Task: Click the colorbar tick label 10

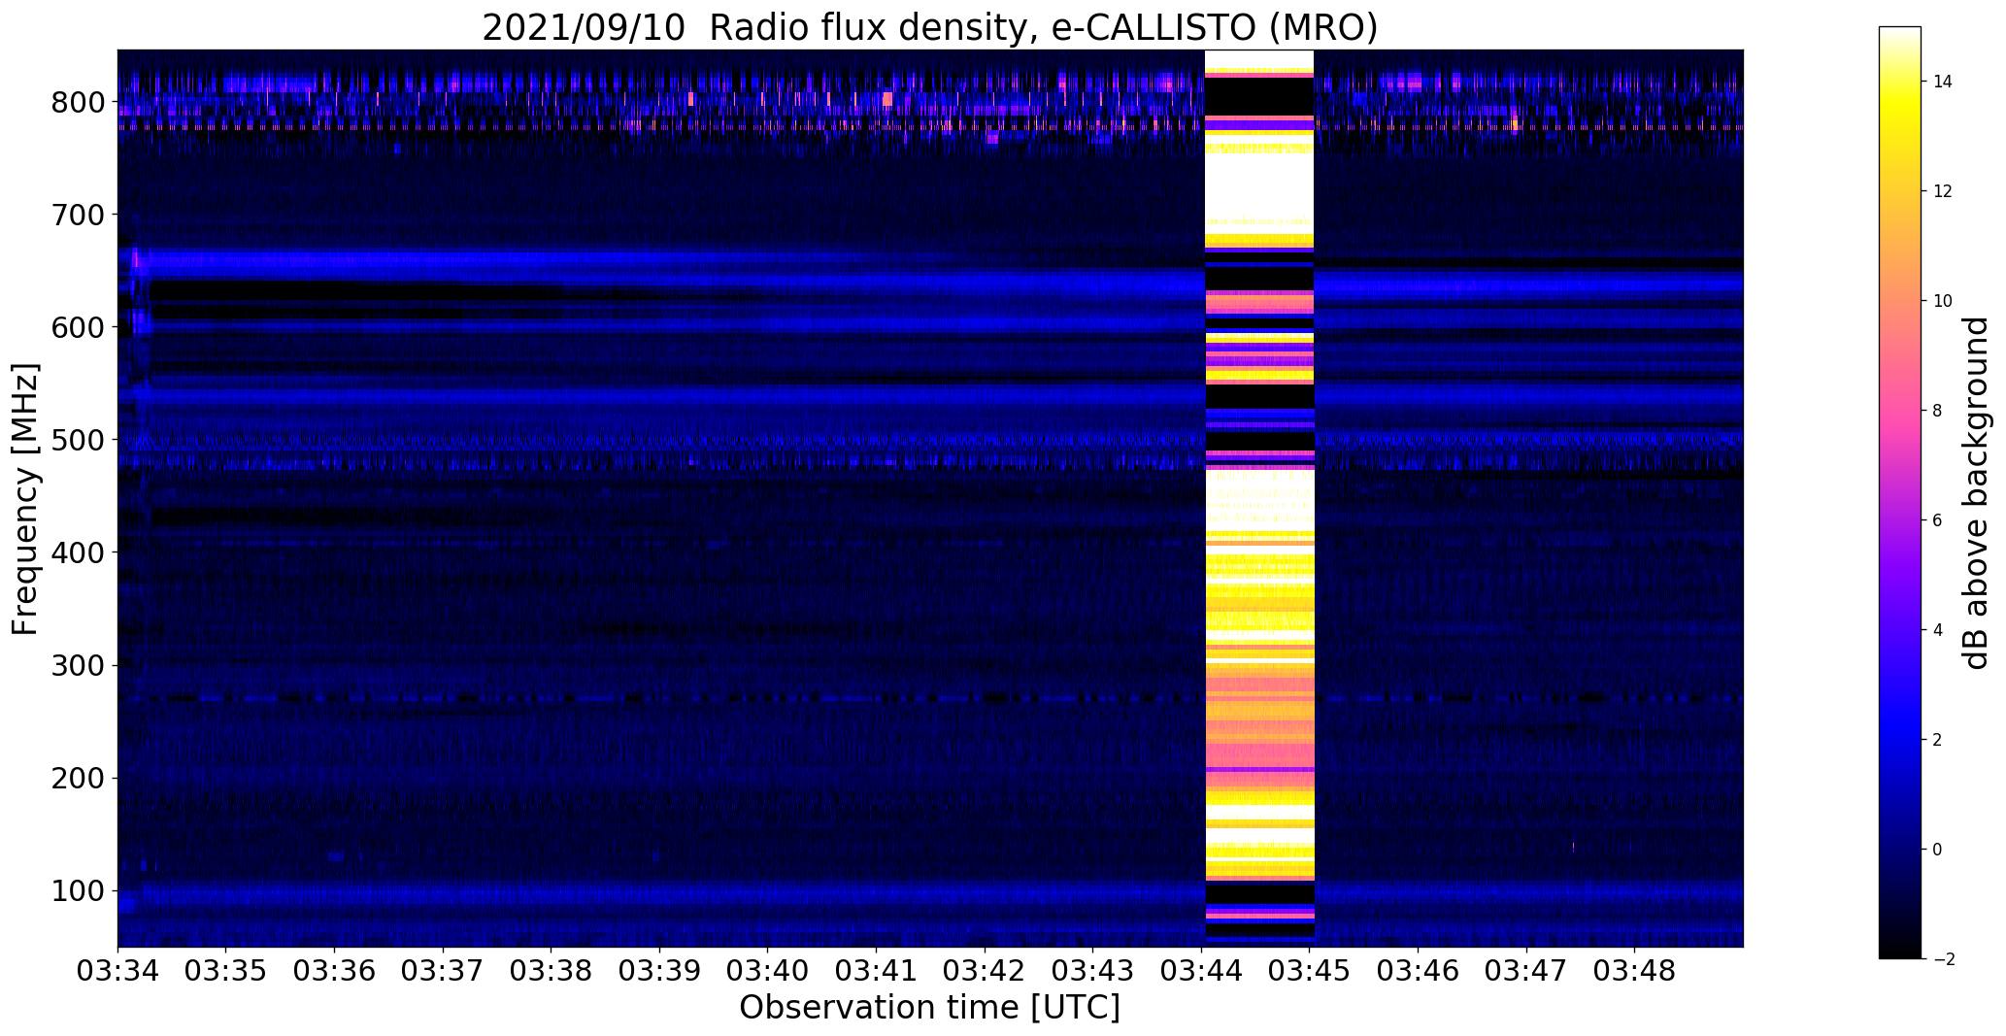Action: pos(1943,301)
